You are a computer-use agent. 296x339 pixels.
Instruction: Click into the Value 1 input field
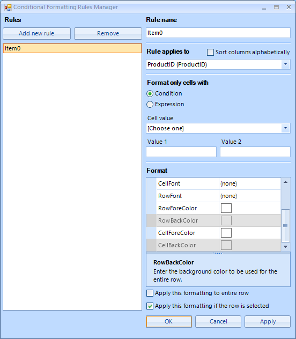click(x=181, y=152)
